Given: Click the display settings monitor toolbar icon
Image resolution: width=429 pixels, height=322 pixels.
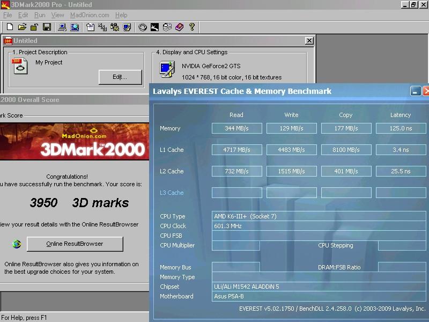Looking at the screenshot, I should [x=127, y=27].
